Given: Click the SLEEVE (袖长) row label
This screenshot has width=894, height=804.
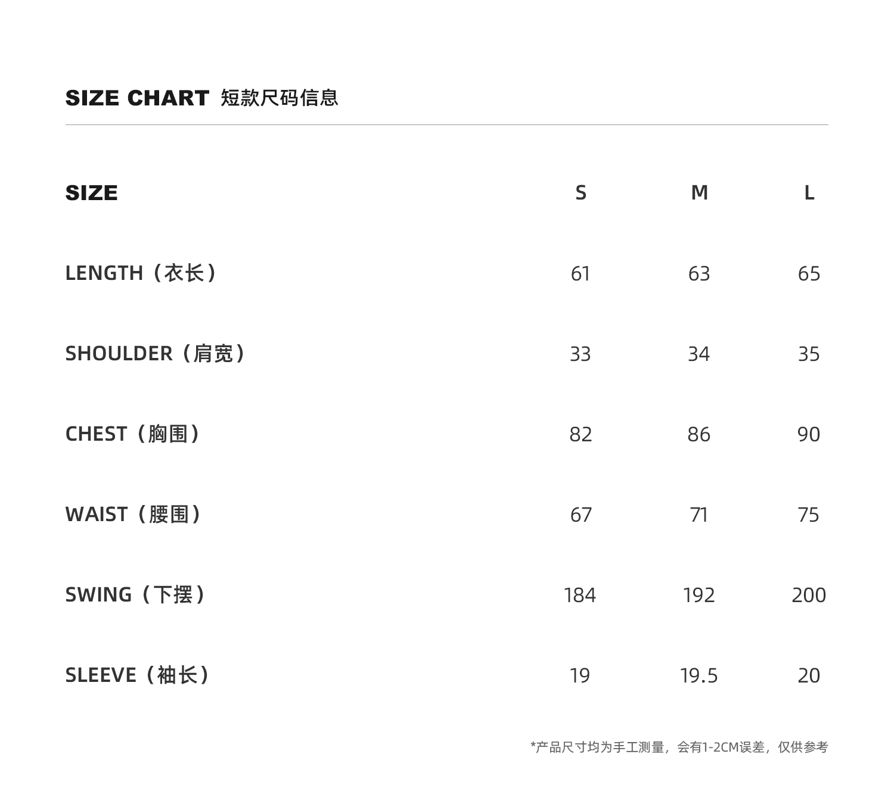Looking at the screenshot, I should coord(138,675).
